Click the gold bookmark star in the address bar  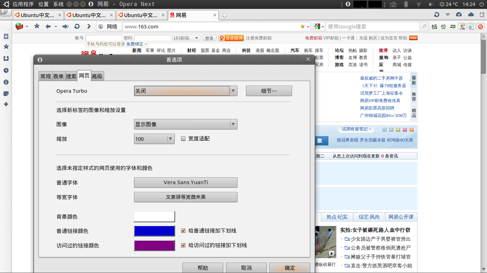click(303, 26)
